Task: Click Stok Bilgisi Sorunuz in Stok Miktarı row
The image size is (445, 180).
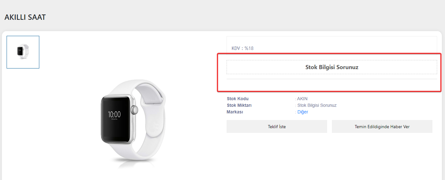Action: [317, 105]
